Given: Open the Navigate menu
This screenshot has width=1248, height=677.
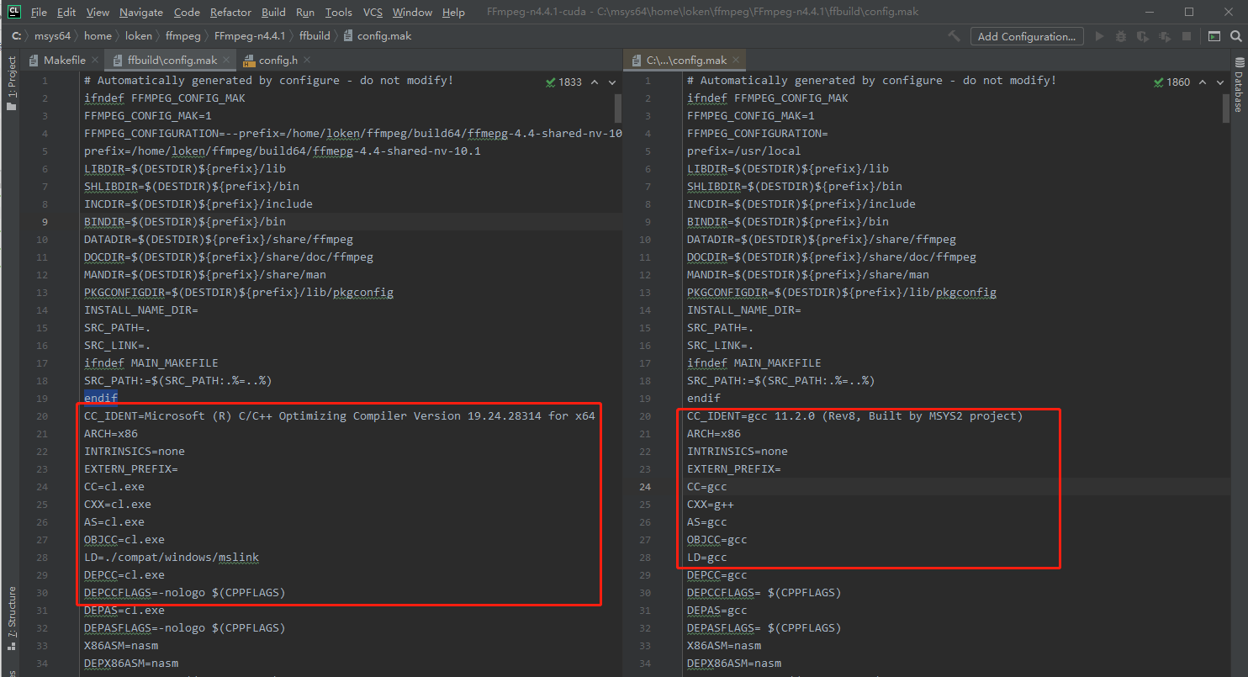Looking at the screenshot, I should click(x=141, y=12).
